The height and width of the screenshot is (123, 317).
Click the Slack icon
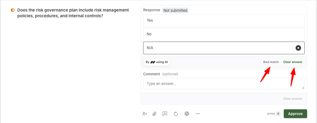[187, 114]
